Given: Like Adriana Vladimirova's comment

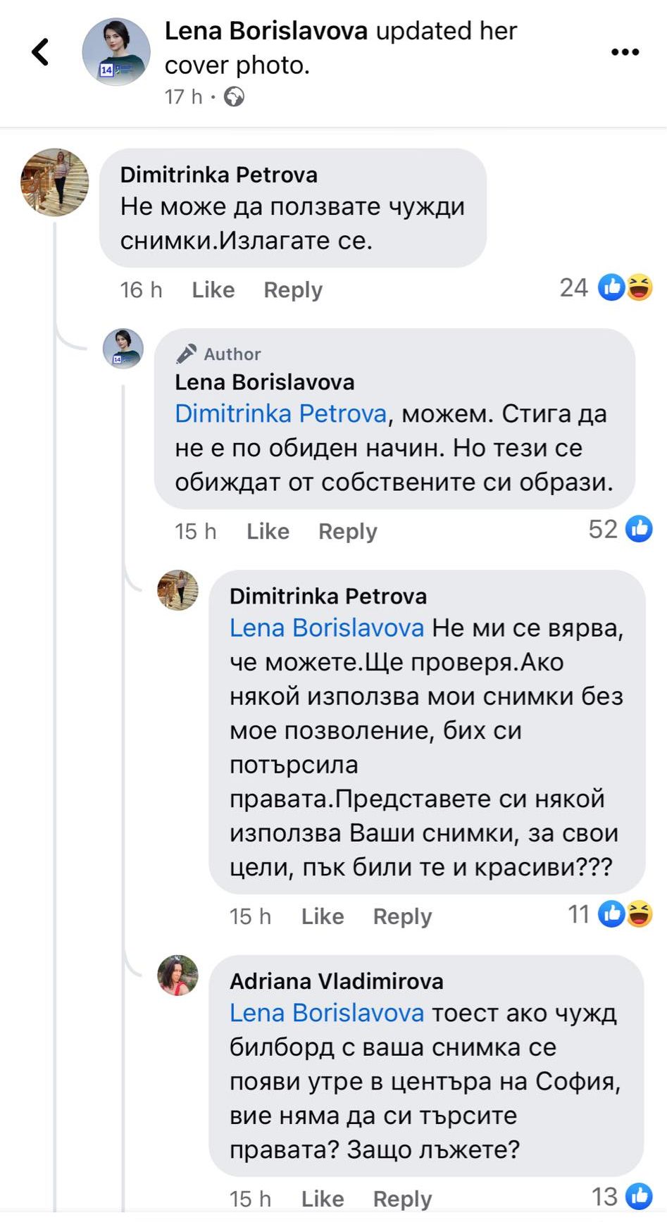Looking at the screenshot, I should pyautogui.click(x=323, y=1198).
